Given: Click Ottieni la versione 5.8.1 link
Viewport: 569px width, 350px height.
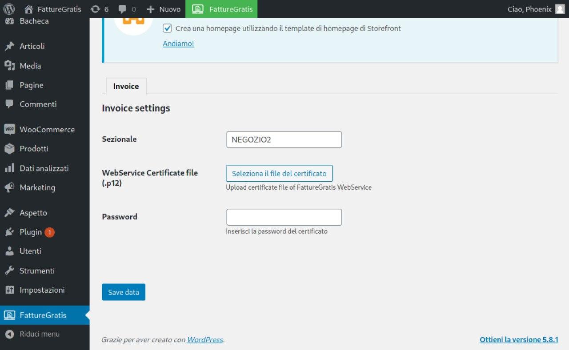Looking at the screenshot, I should click(519, 339).
